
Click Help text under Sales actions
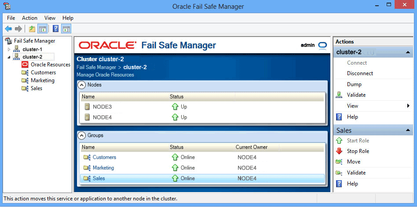click(352, 184)
